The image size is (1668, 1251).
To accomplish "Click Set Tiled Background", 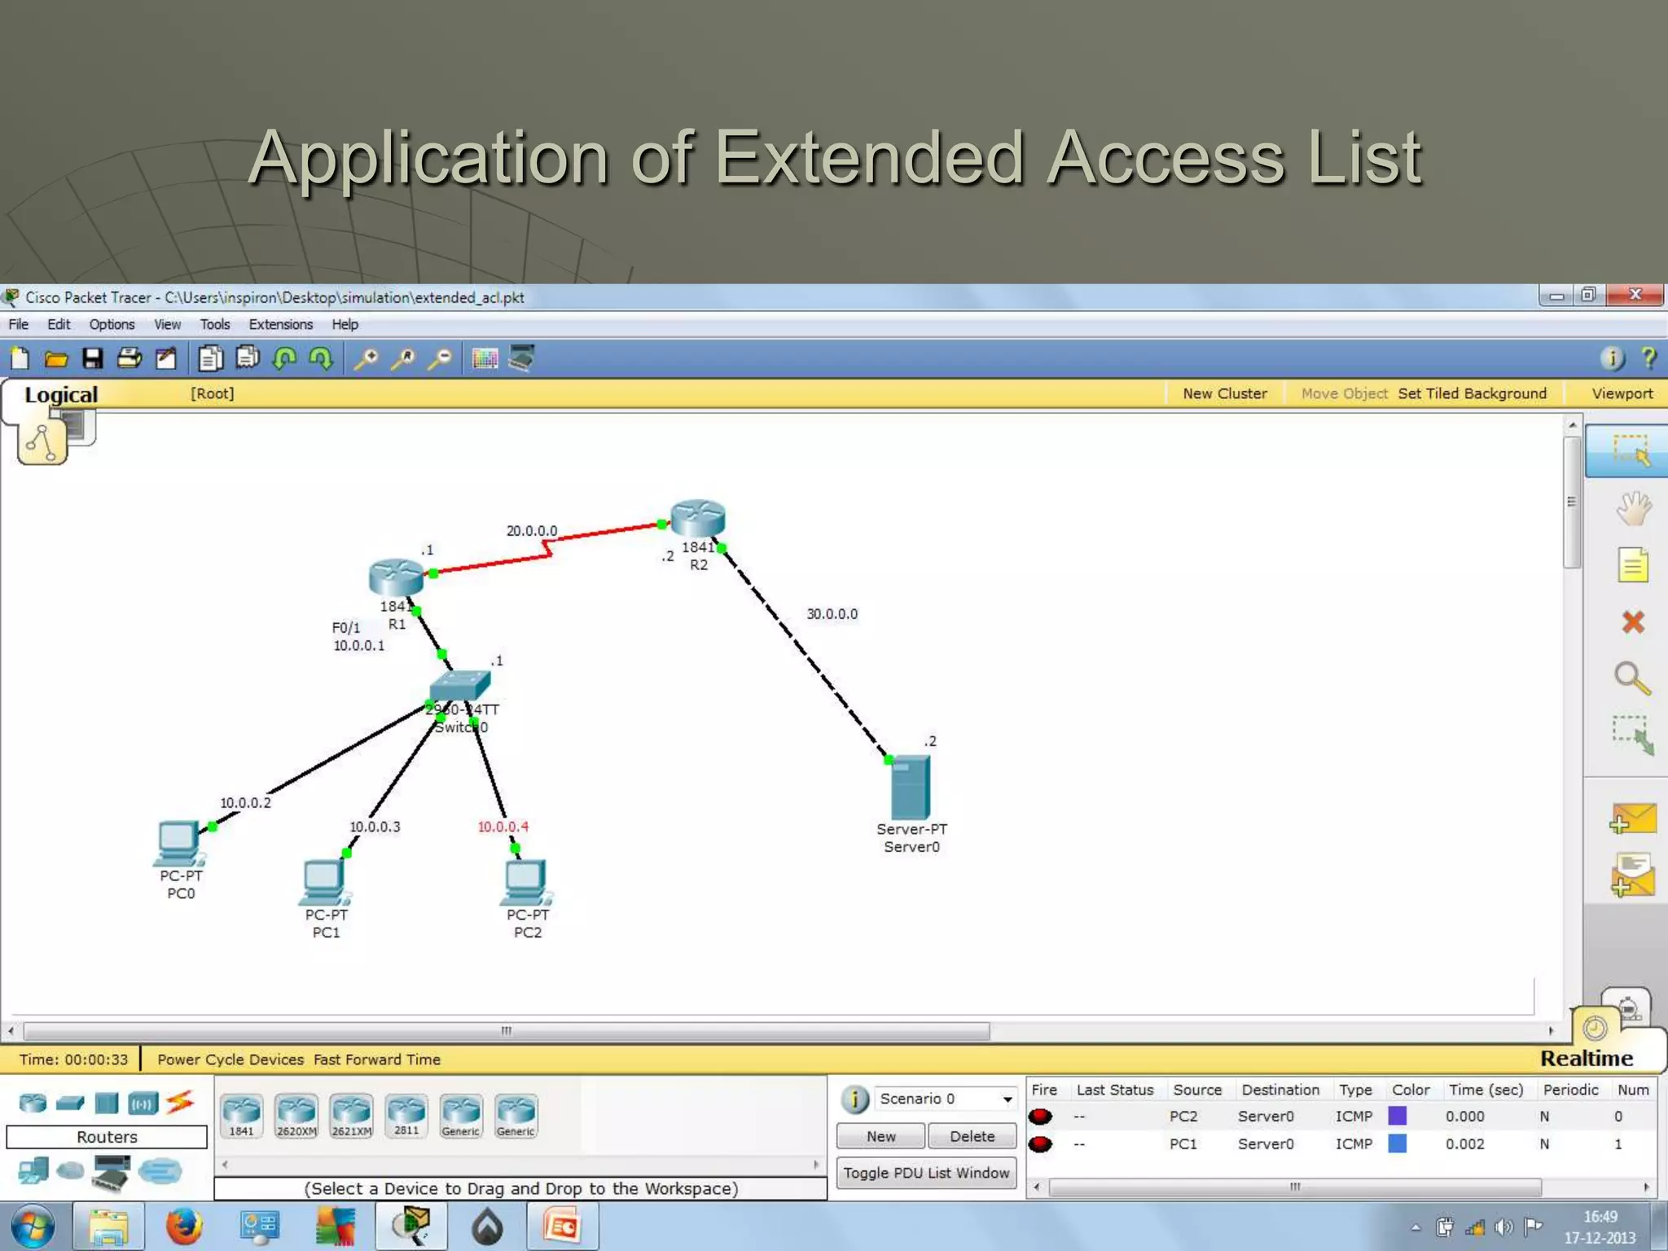I will pyautogui.click(x=1472, y=393).
